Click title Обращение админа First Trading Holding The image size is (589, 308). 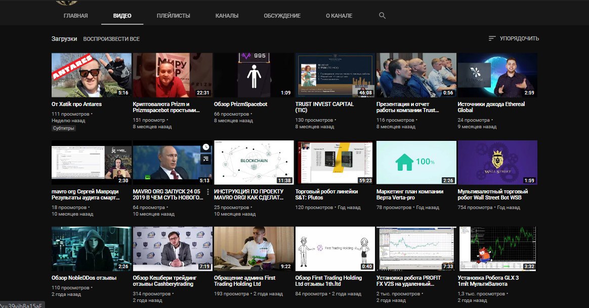point(244,281)
